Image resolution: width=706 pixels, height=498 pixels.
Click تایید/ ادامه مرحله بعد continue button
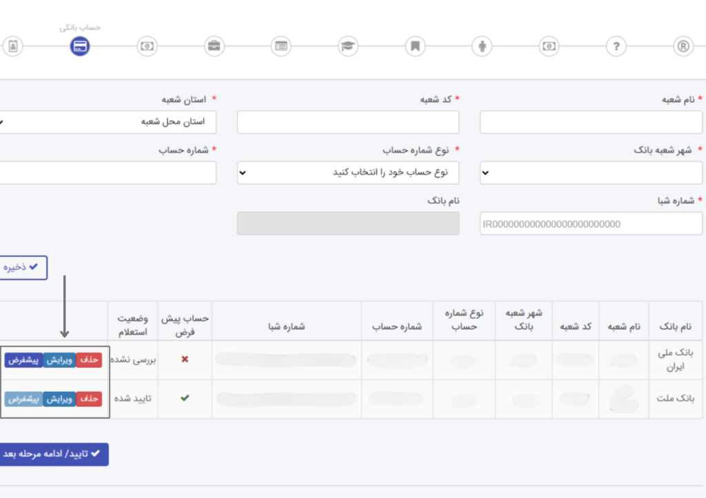[53, 454]
